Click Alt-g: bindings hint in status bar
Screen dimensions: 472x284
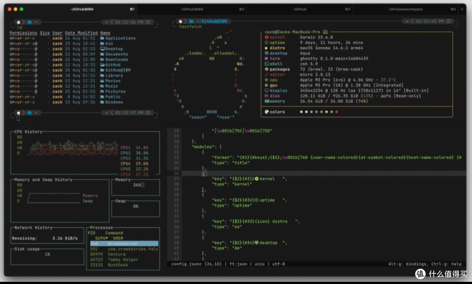407,264
